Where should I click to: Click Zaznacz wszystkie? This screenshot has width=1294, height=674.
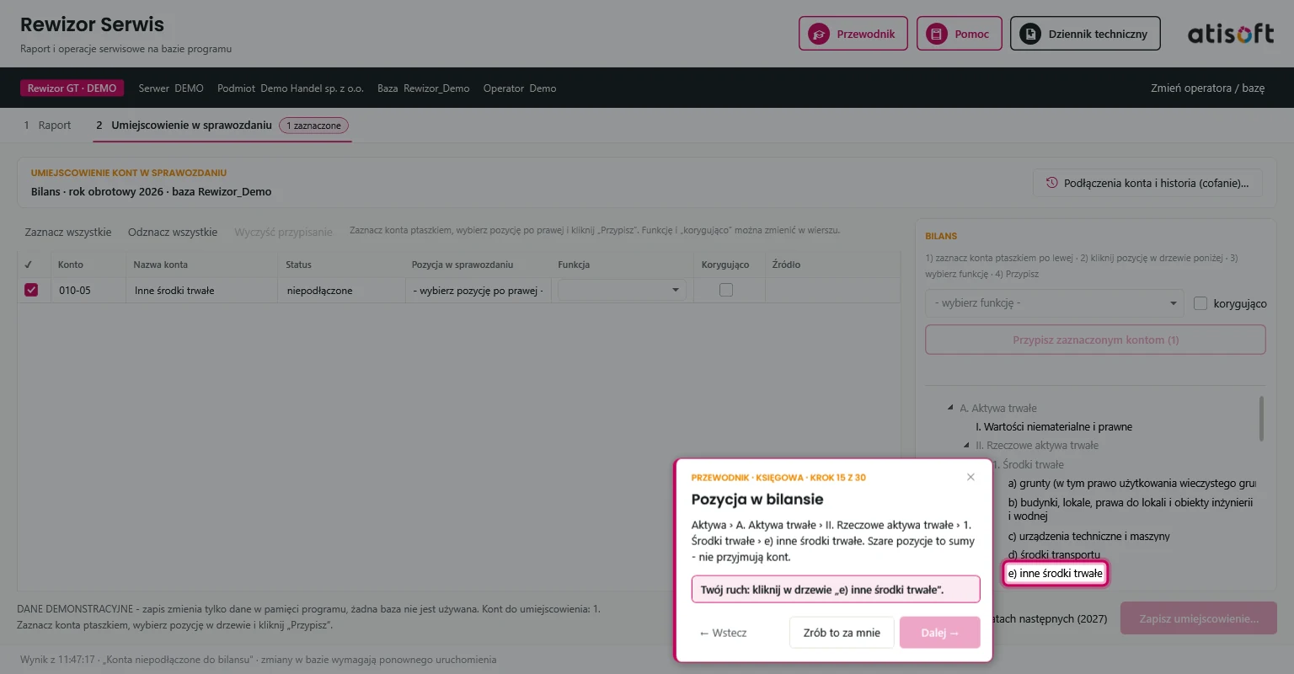click(68, 232)
